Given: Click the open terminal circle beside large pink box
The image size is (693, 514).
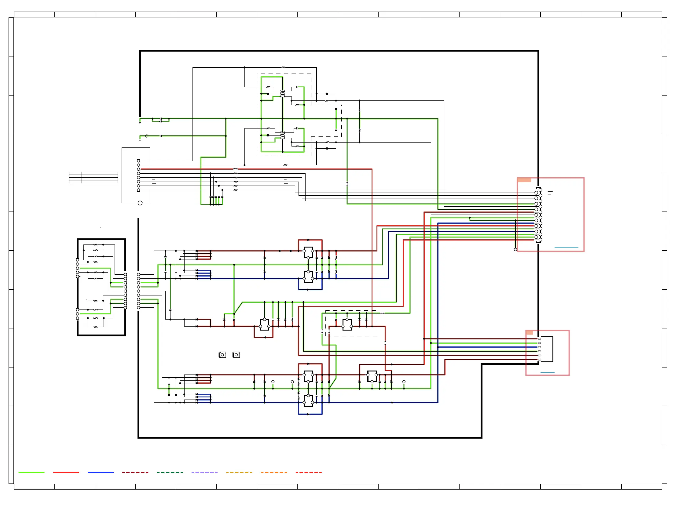Looking at the screenshot, I should pyautogui.click(x=515, y=250).
